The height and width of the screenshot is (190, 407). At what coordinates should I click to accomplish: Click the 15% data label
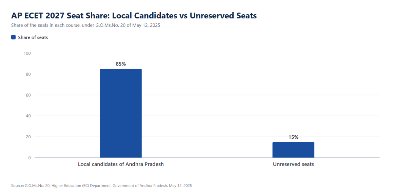pyautogui.click(x=293, y=137)
